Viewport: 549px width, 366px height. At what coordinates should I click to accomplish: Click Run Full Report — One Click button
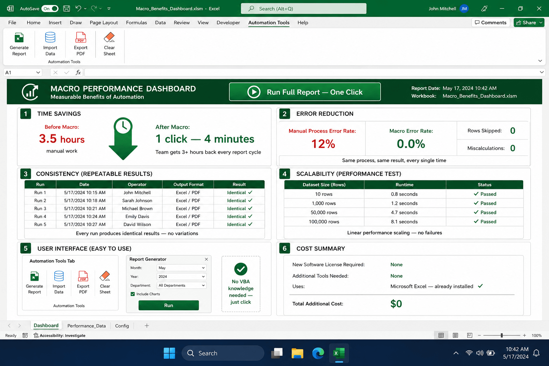305,92
